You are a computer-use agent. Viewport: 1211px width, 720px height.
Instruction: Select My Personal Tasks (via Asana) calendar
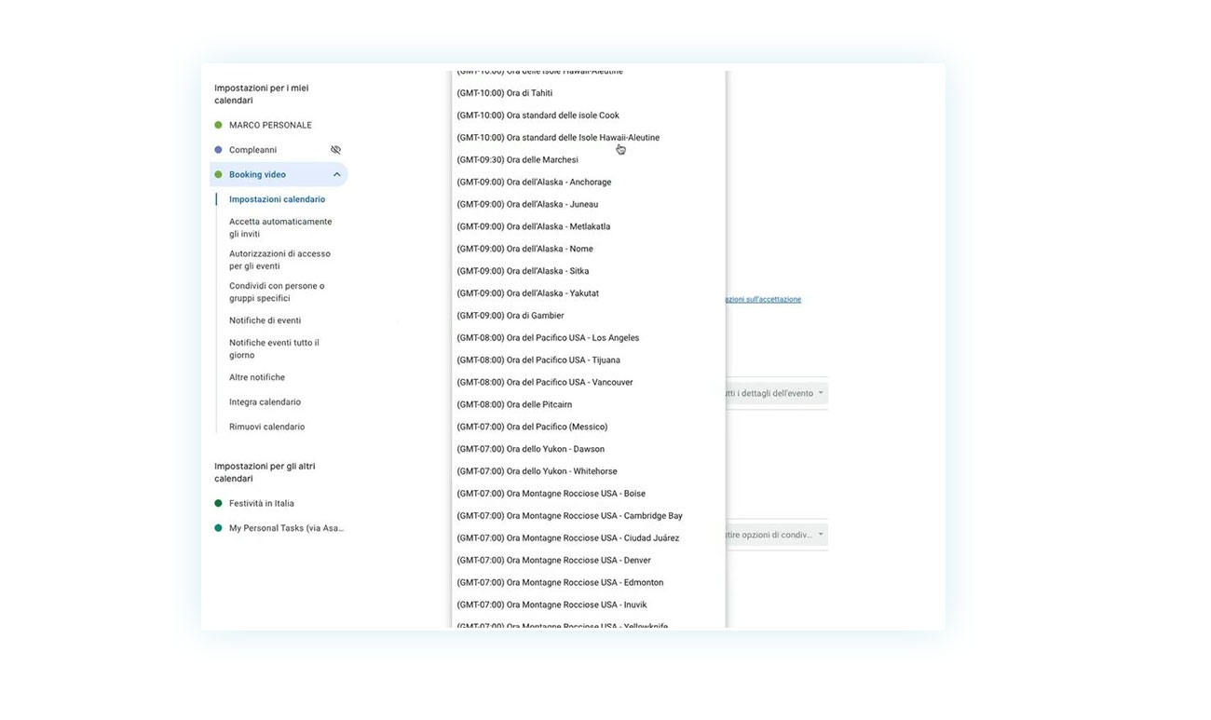(286, 528)
